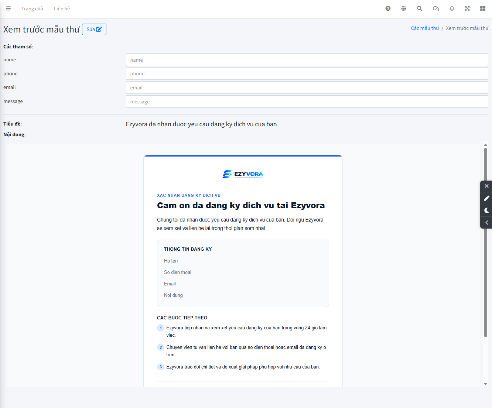Click 'So dien thoai' row in preview
The image size is (492, 408).
coord(178,272)
